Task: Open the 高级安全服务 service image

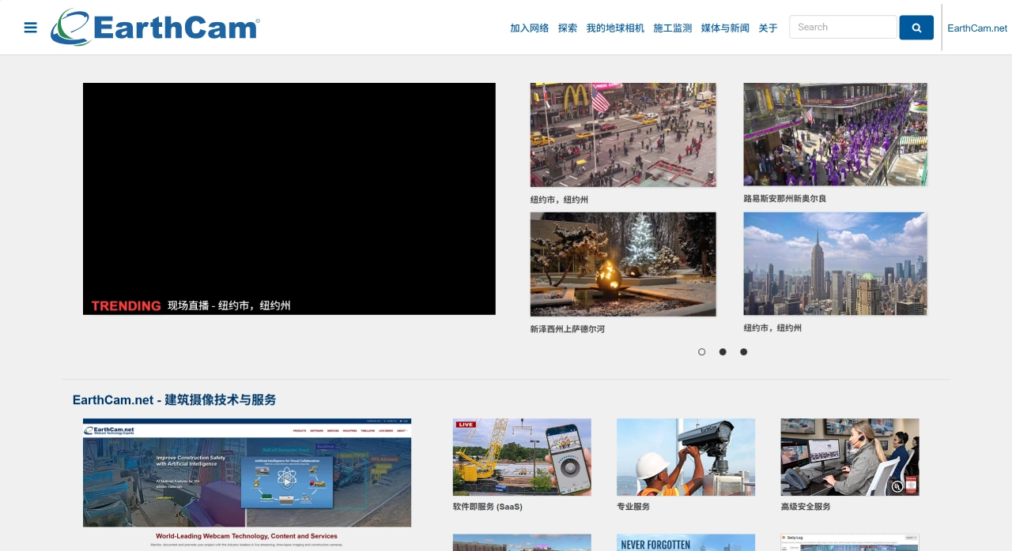Action: point(849,457)
